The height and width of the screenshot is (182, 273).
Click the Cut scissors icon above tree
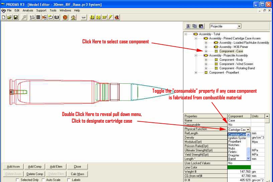(x=188, y=26)
